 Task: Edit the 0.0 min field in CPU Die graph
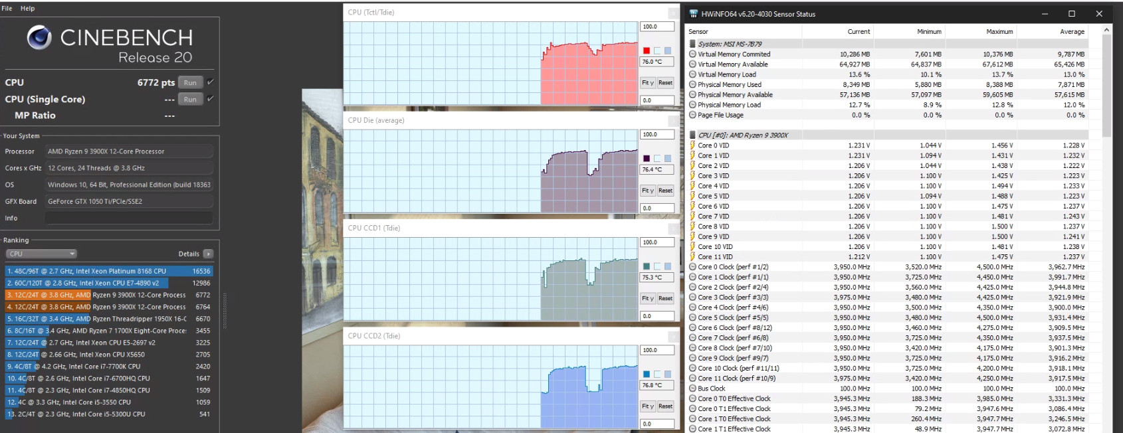click(x=657, y=208)
